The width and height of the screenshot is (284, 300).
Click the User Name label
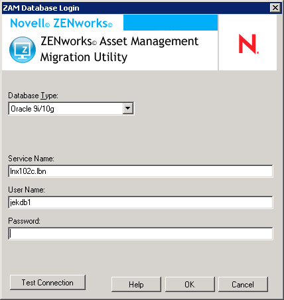[x=27, y=190]
